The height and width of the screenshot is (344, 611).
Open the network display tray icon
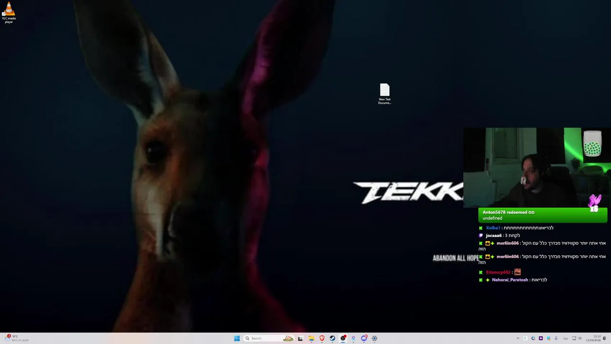click(x=574, y=338)
